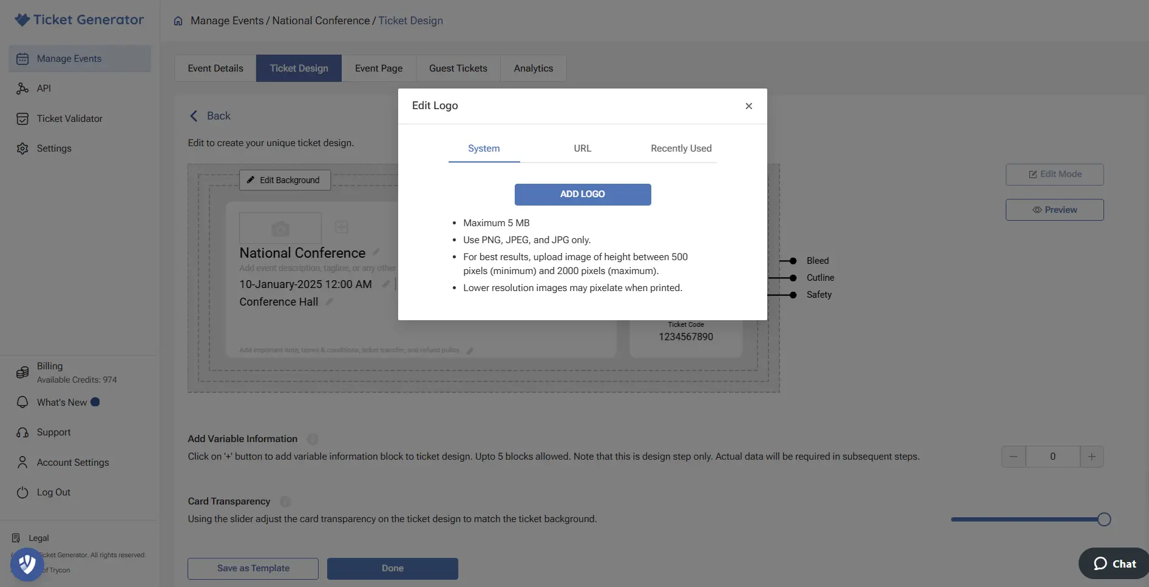Click the Card Transparency slider handle
The image size is (1149, 587).
(x=1104, y=520)
